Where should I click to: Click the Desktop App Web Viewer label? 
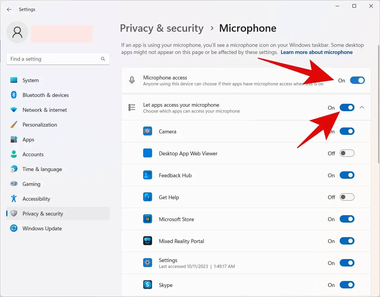click(188, 154)
